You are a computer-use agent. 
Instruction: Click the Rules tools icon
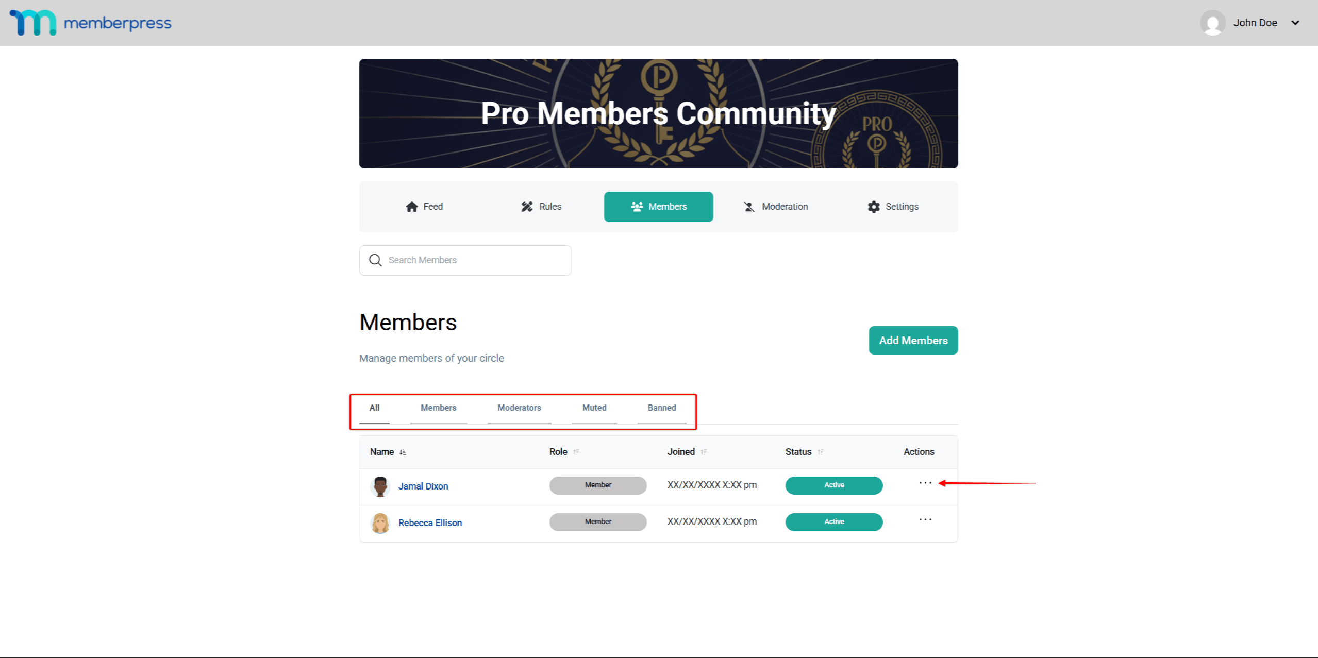527,207
